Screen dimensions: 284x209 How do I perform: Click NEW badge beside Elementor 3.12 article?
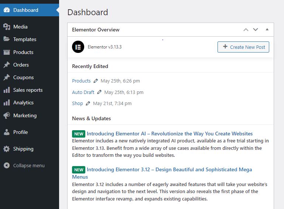[79, 170]
